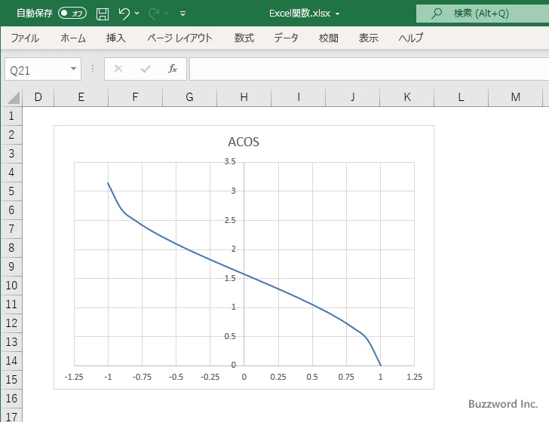549x422 pixels.
Task: Select row 16 header
Action: (11, 398)
